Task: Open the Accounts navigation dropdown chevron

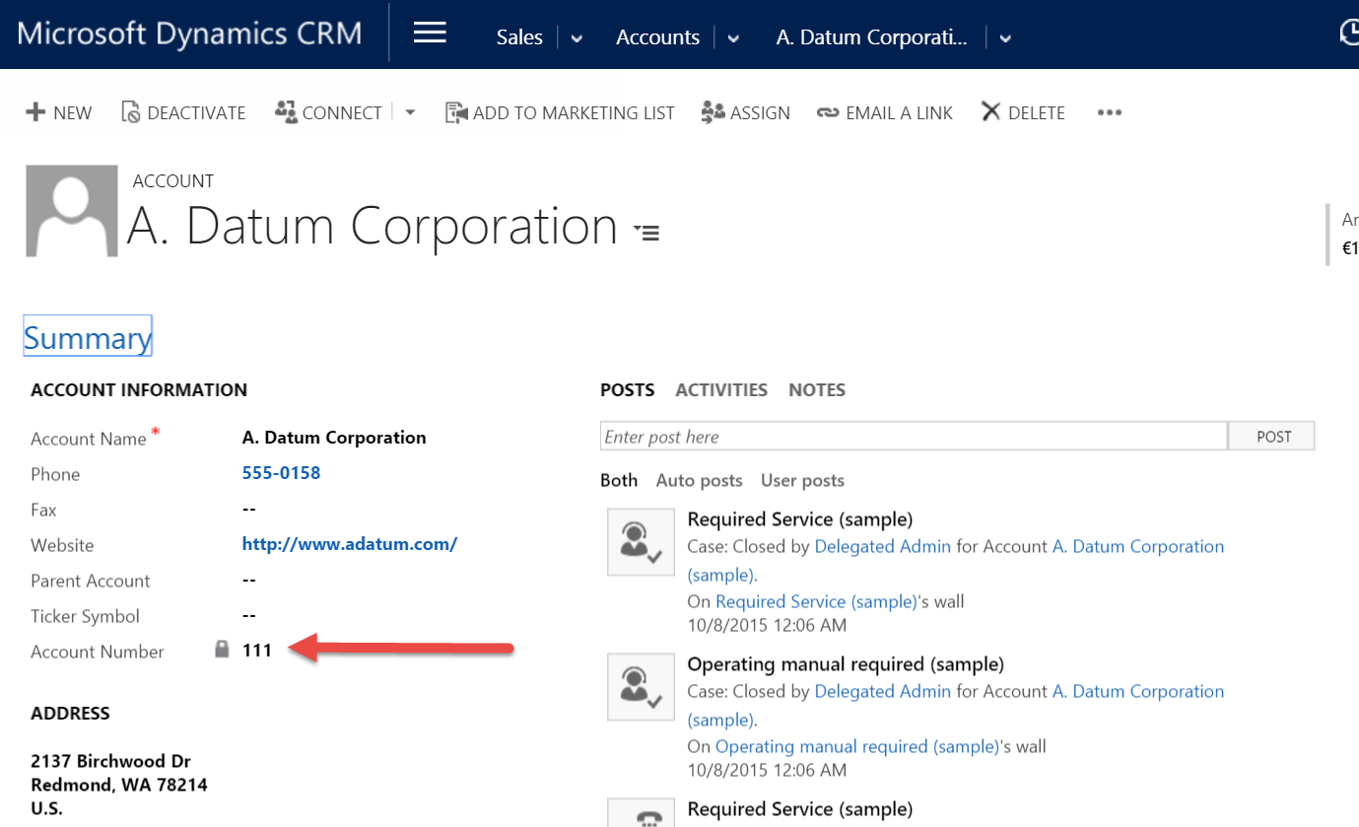Action: 733,38
